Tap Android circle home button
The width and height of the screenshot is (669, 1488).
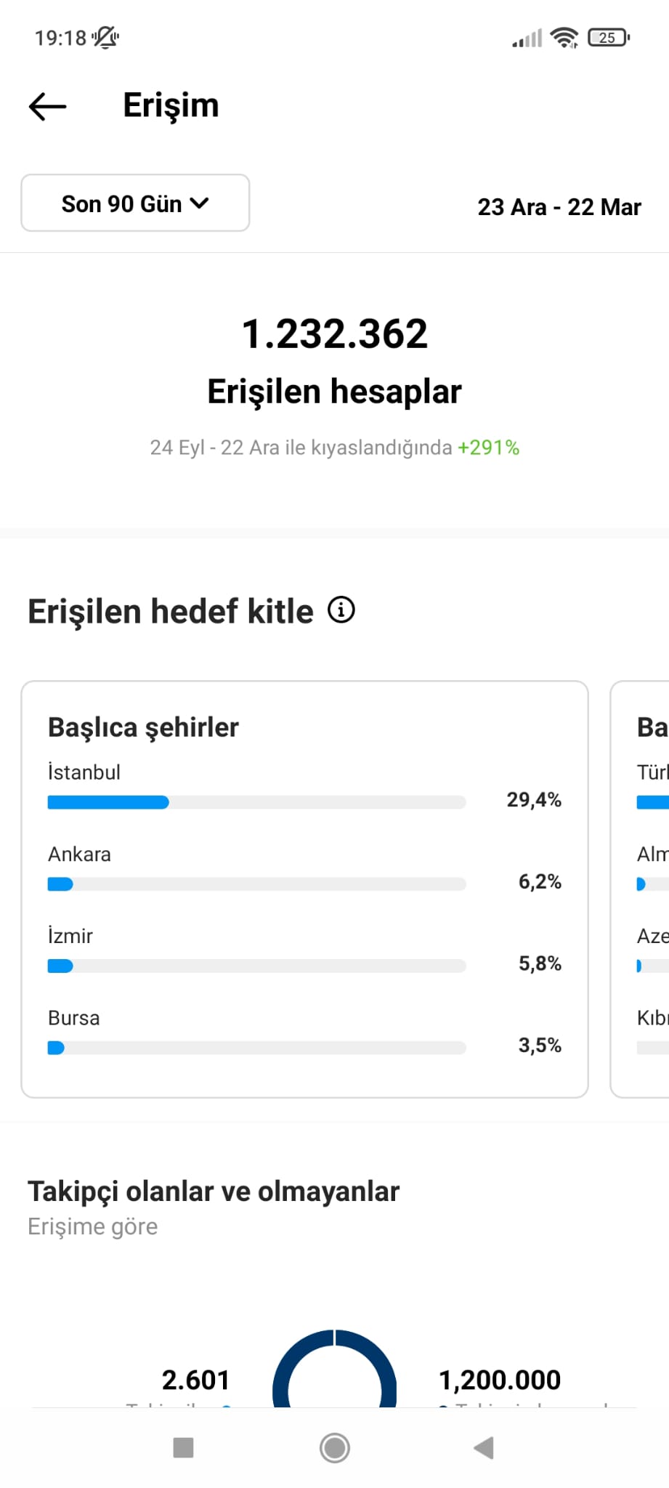click(x=334, y=1447)
